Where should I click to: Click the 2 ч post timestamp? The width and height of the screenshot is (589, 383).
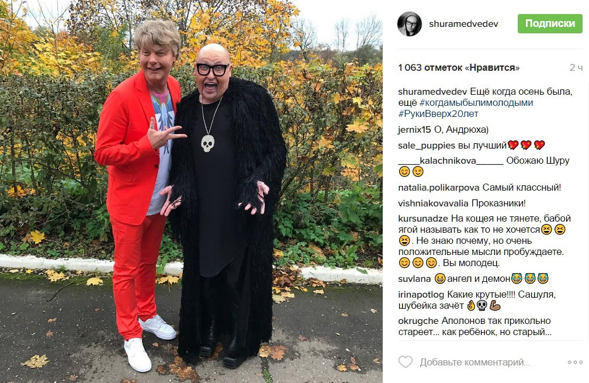click(576, 68)
